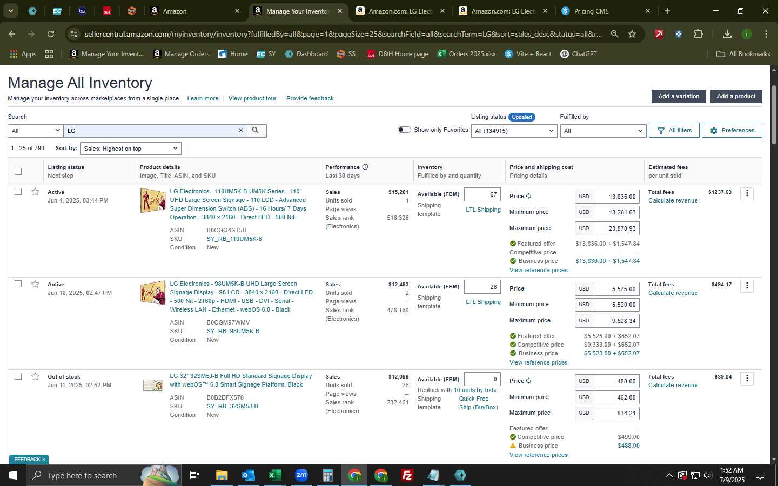Star the 98UM5K-B listing as favorite
The width and height of the screenshot is (778, 486).
(x=35, y=284)
